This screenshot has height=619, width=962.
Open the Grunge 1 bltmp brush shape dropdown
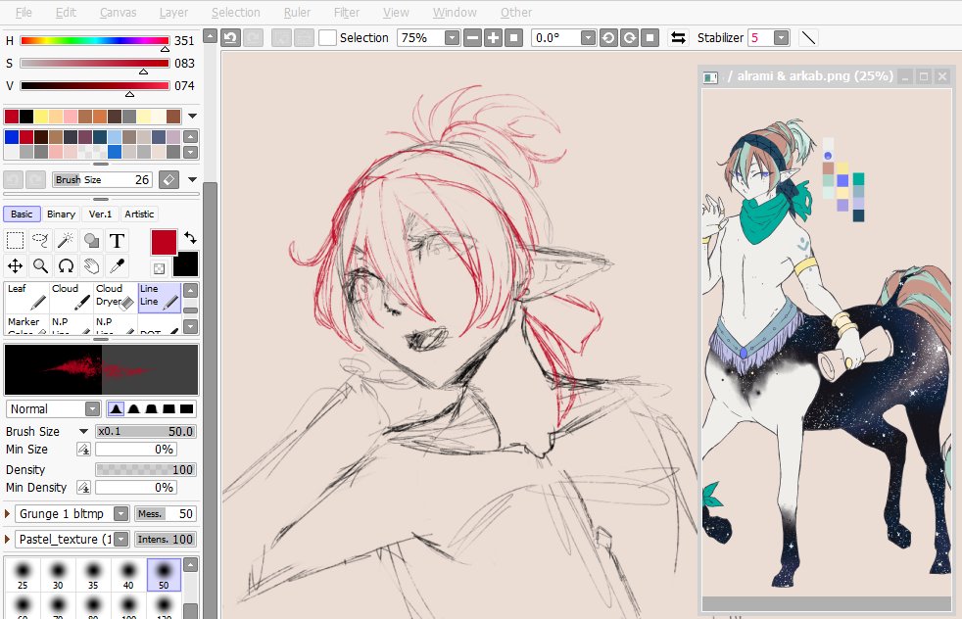(x=121, y=514)
